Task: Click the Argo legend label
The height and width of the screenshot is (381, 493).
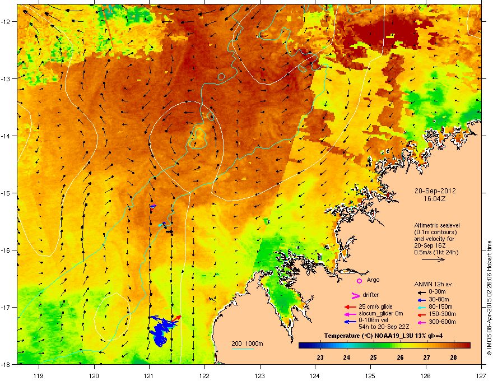Action: (373, 280)
